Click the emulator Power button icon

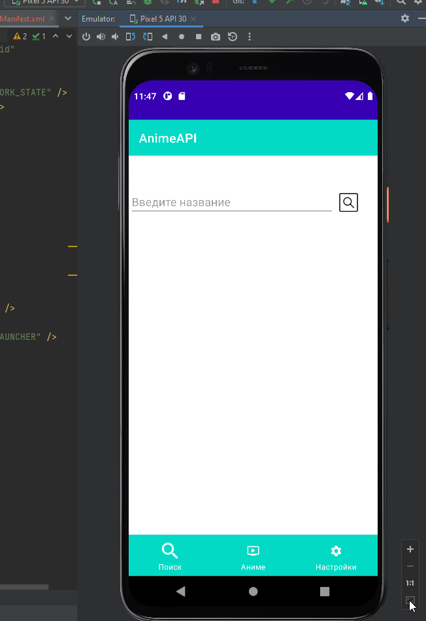86,37
